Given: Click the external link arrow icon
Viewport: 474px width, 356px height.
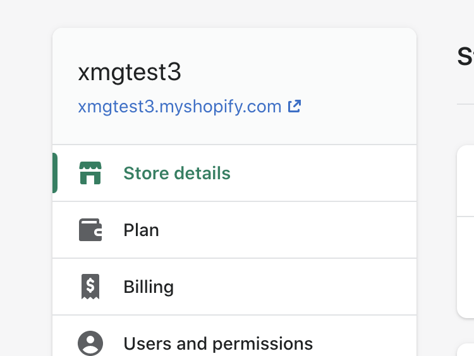Looking at the screenshot, I should (294, 106).
